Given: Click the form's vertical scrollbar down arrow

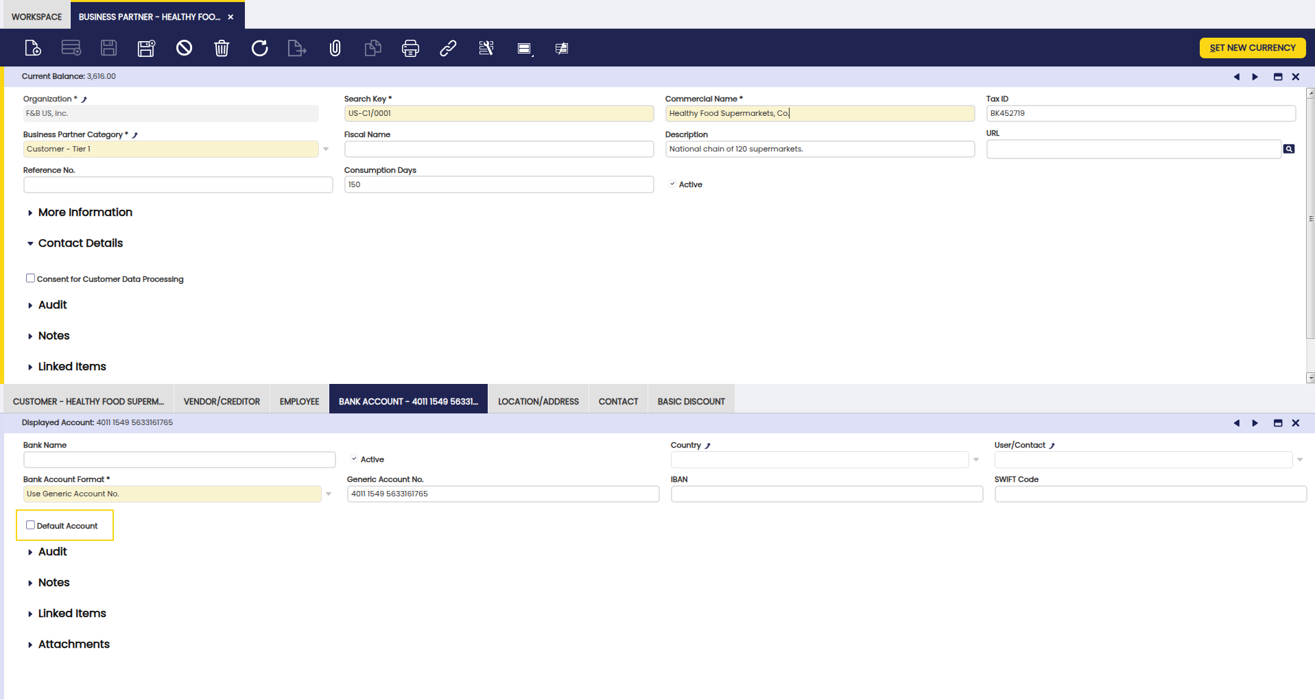Looking at the screenshot, I should [x=1310, y=378].
